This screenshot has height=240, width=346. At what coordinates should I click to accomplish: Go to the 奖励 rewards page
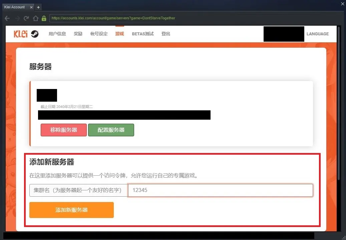(78, 34)
